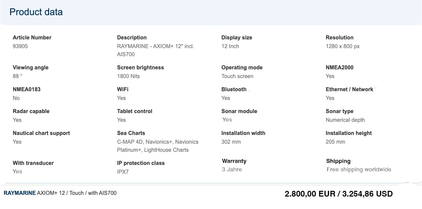Click the 12 Inch display size value
The height and width of the screenshot is (209, 422).
(230, 46)
